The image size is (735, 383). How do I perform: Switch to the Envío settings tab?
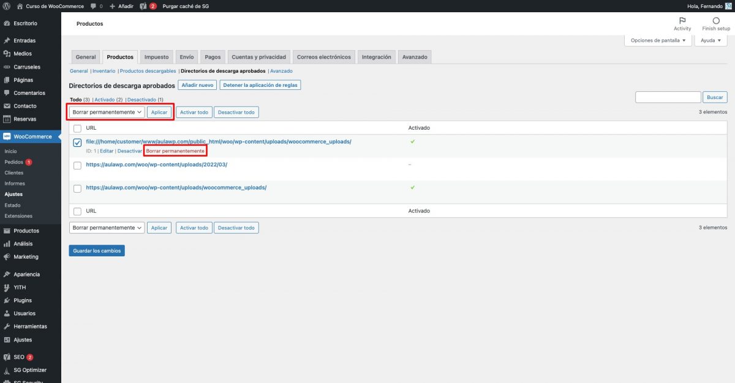coord(187,57)
